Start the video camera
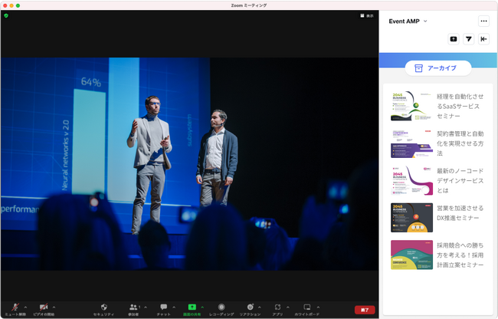Viewport: 498px width, 319px height. 44,307
